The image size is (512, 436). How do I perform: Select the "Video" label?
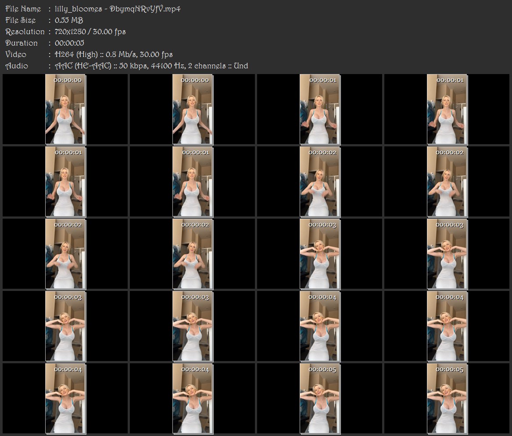pos(16,54)
